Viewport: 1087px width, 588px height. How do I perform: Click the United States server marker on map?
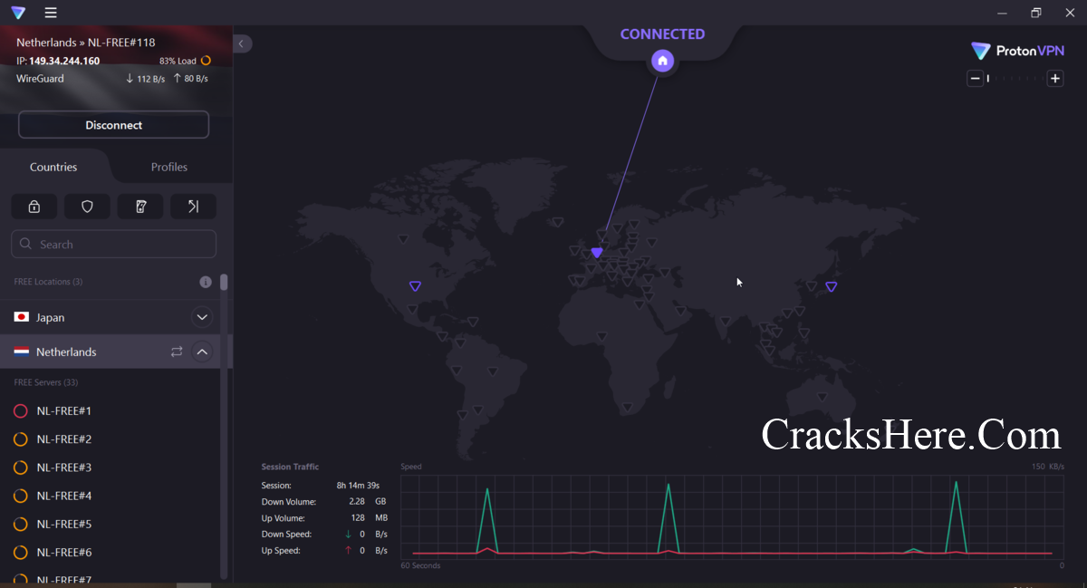[415, 286]
